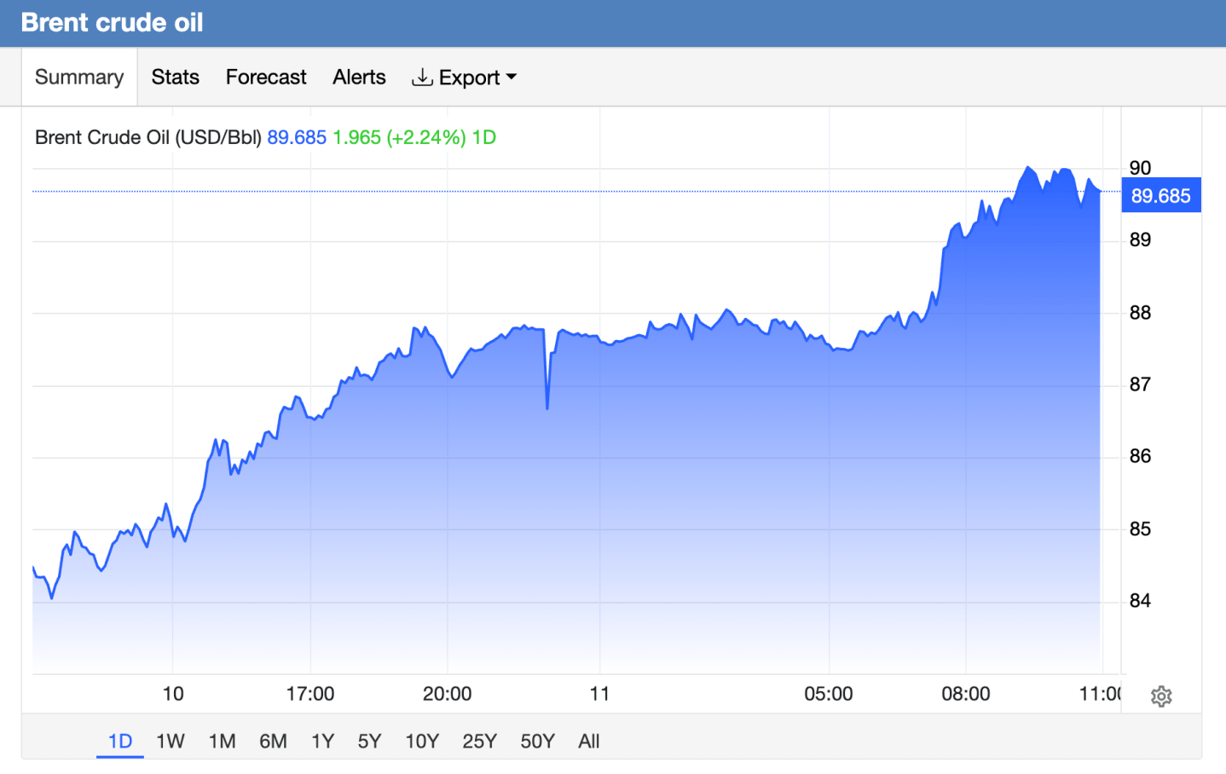Open chart settings gear icon
The width and height of the screenshot is (1226, 774).
[1161, 696]
